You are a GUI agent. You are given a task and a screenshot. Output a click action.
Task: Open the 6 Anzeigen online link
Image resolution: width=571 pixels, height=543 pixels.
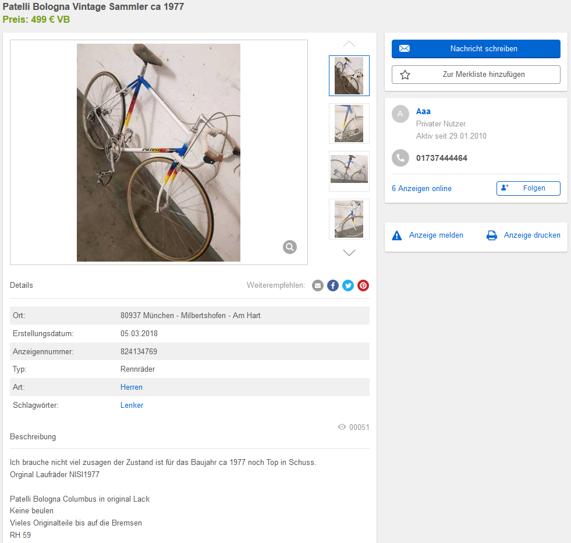point(421,188)
